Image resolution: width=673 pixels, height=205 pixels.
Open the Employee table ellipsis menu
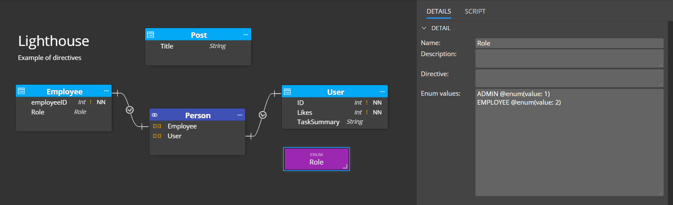(x=106, y=91)
